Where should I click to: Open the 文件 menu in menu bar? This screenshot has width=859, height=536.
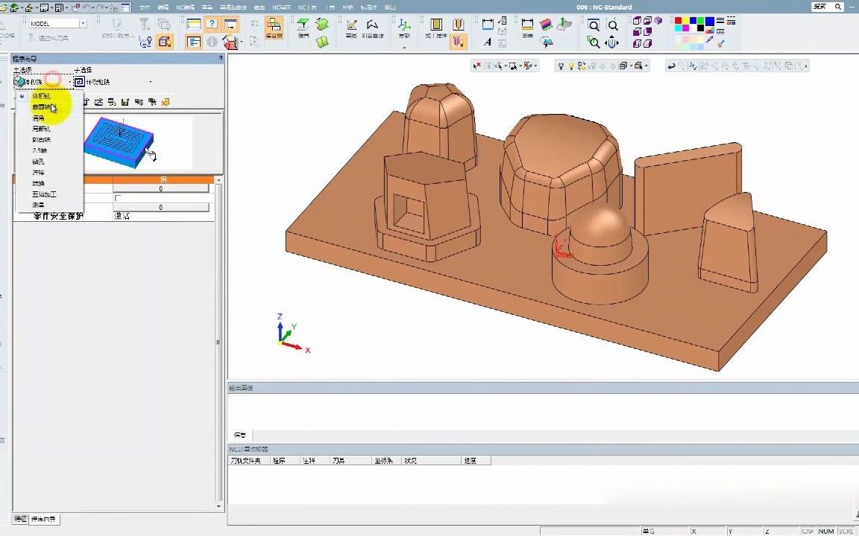click(145, 7)
